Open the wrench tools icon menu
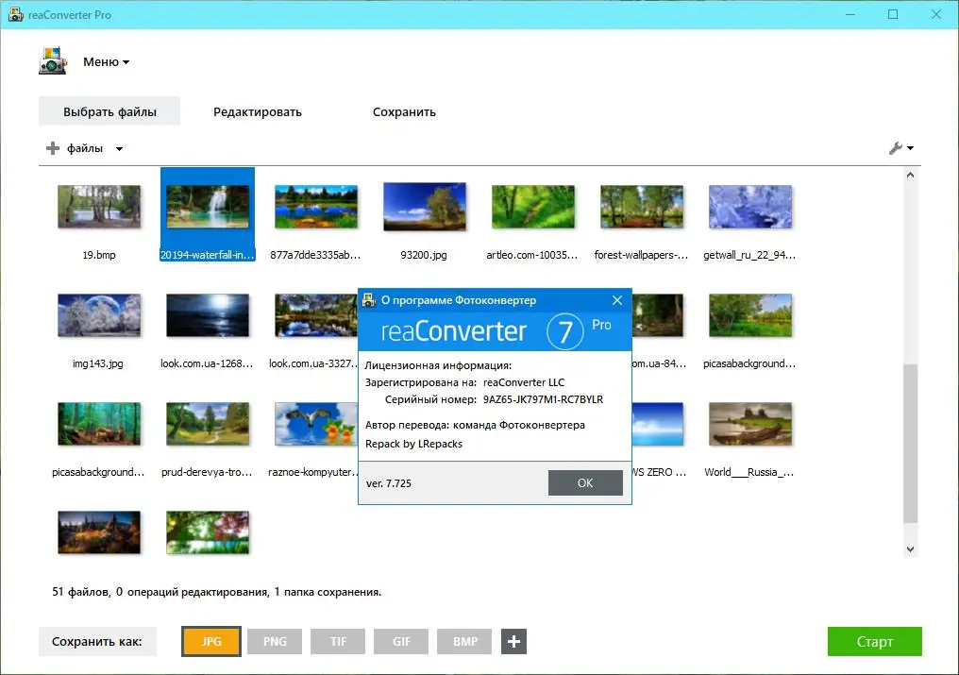 point(895,147)
